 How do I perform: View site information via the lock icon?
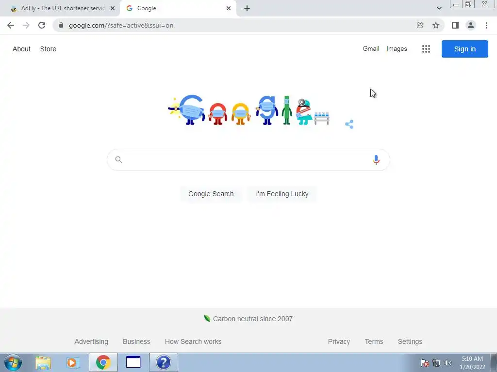click(61, 25)
